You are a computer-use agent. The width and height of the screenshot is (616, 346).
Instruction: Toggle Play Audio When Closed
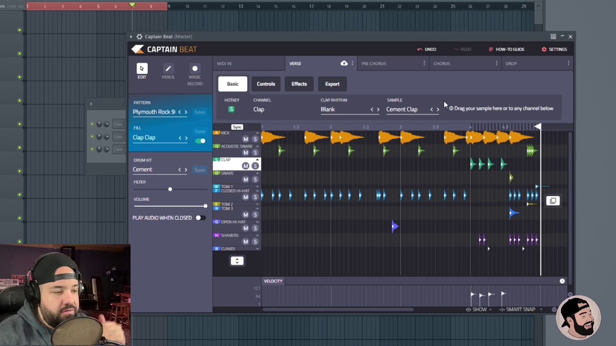tap(200, 218)
